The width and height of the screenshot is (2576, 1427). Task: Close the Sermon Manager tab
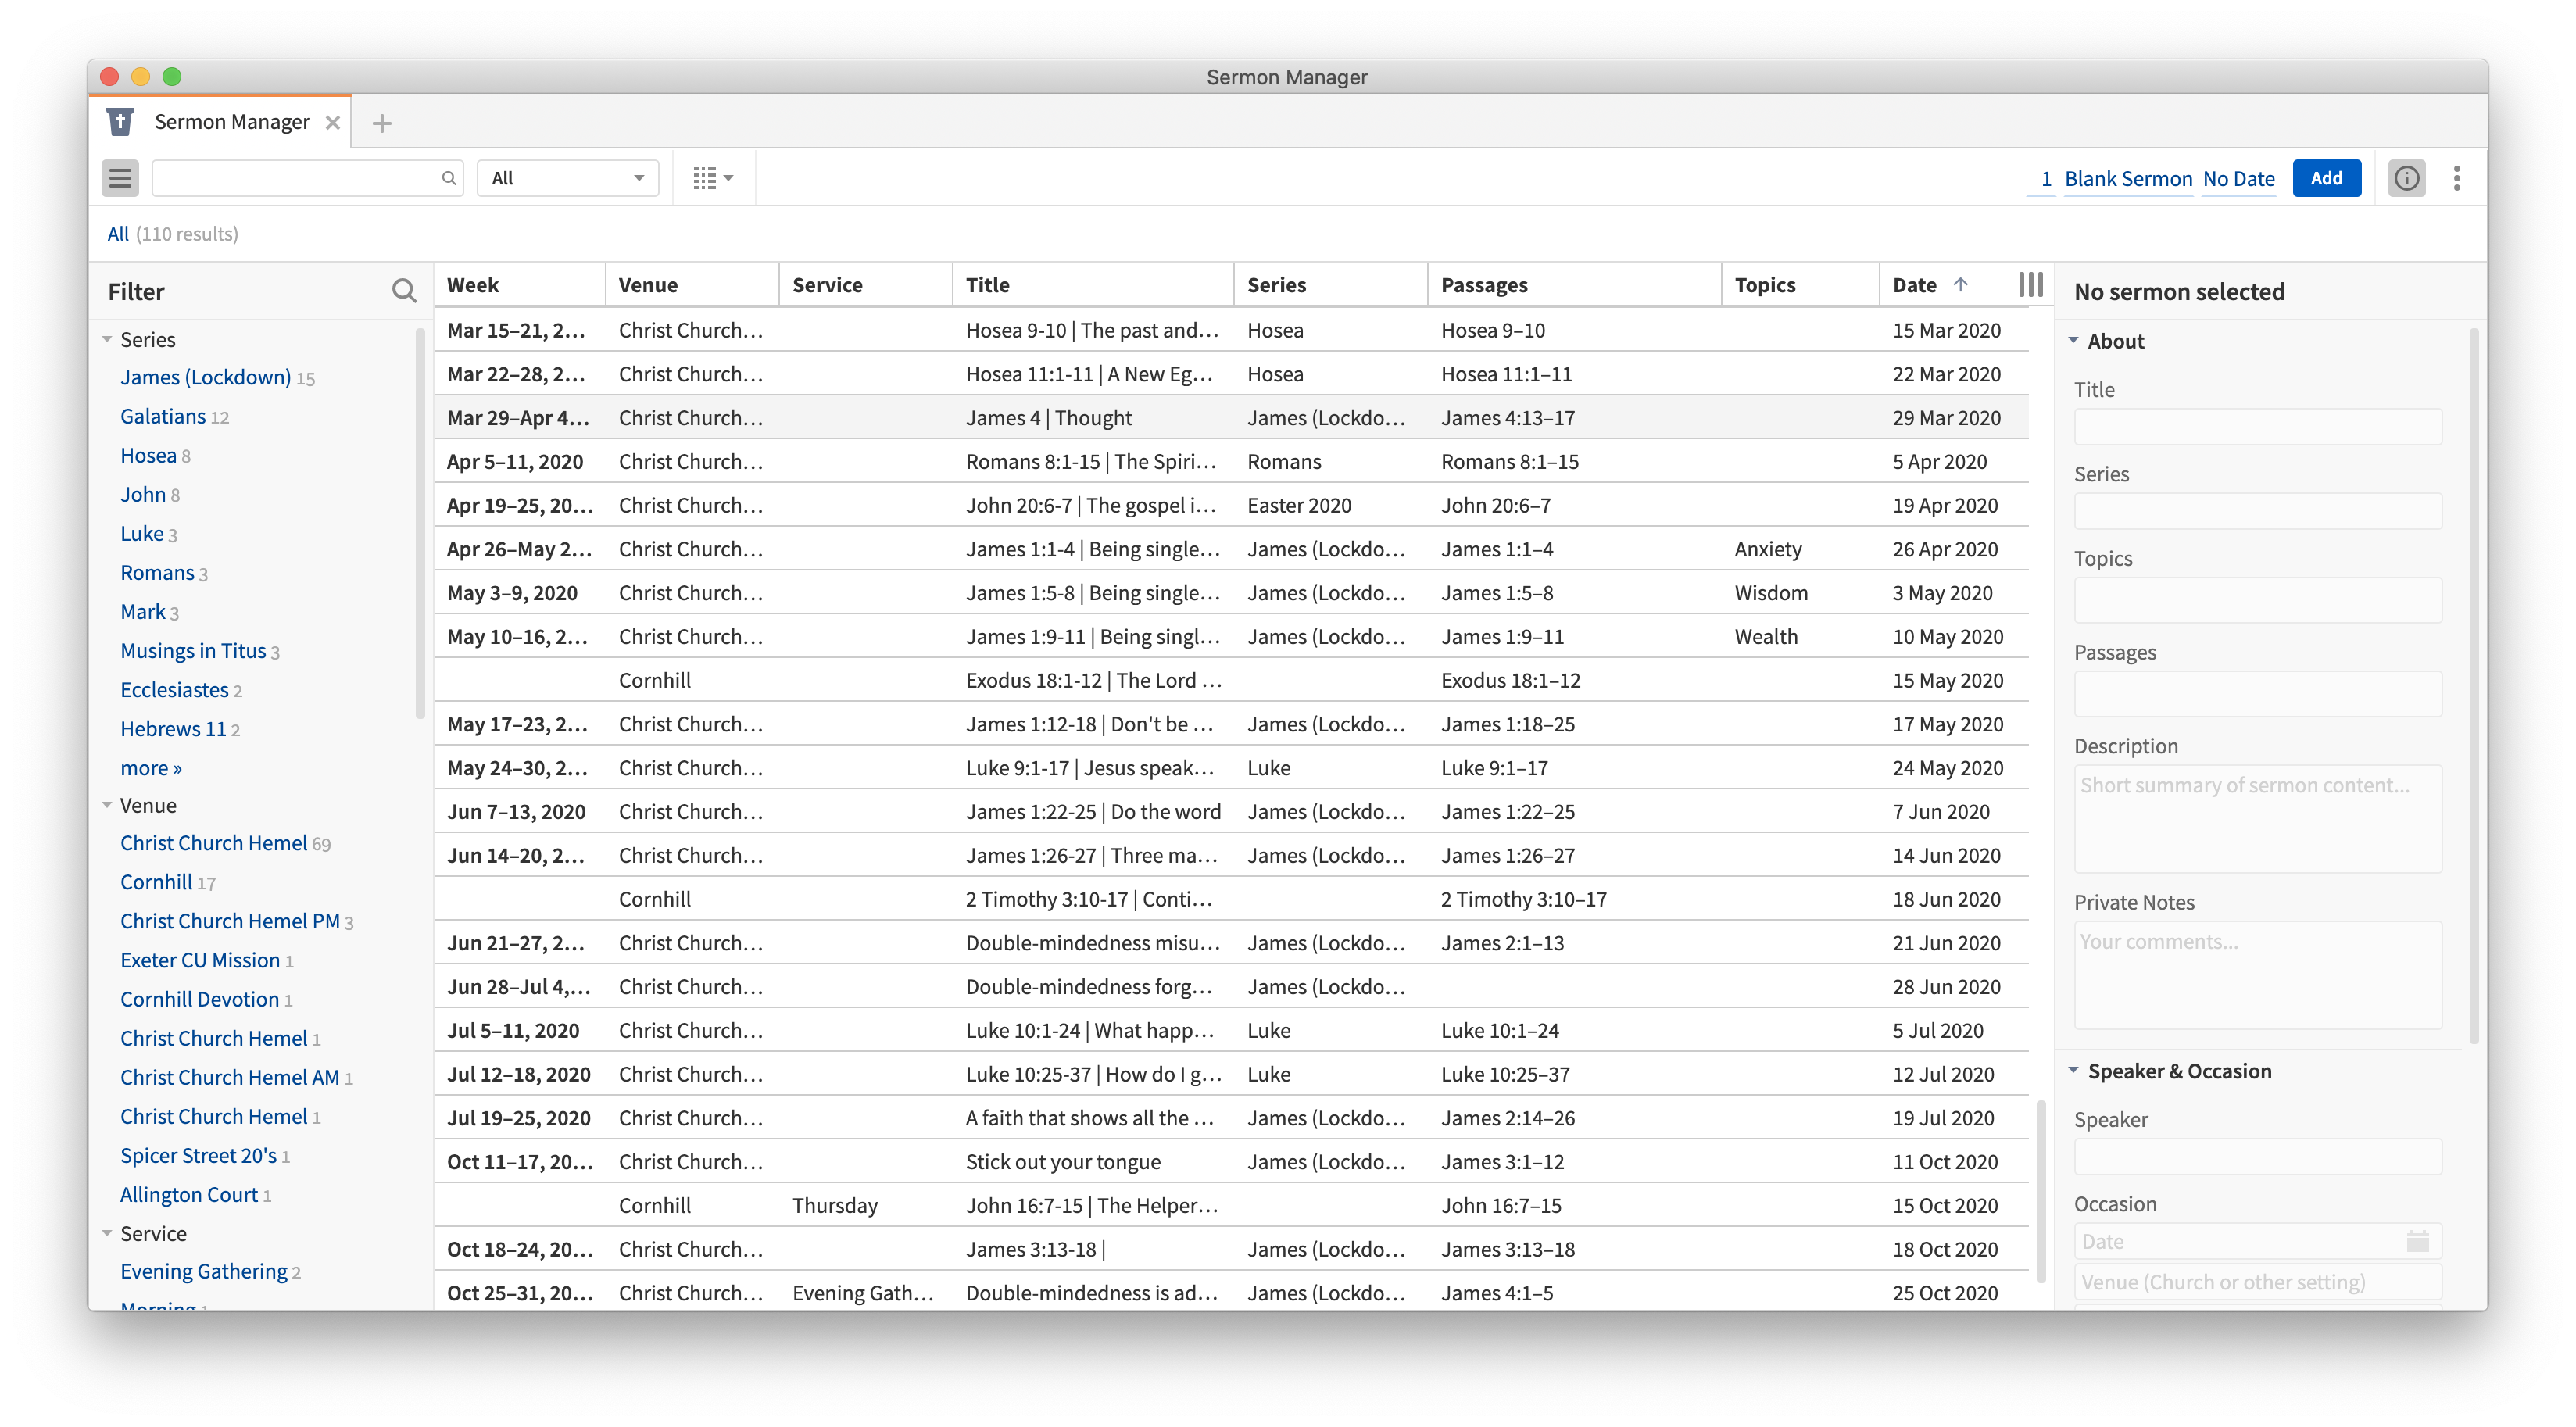click(333, 122)
